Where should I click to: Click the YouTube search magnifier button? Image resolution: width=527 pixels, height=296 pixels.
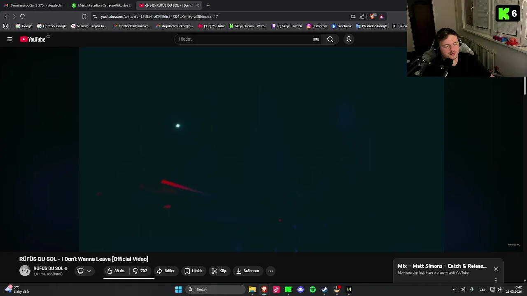coord(330,39)
